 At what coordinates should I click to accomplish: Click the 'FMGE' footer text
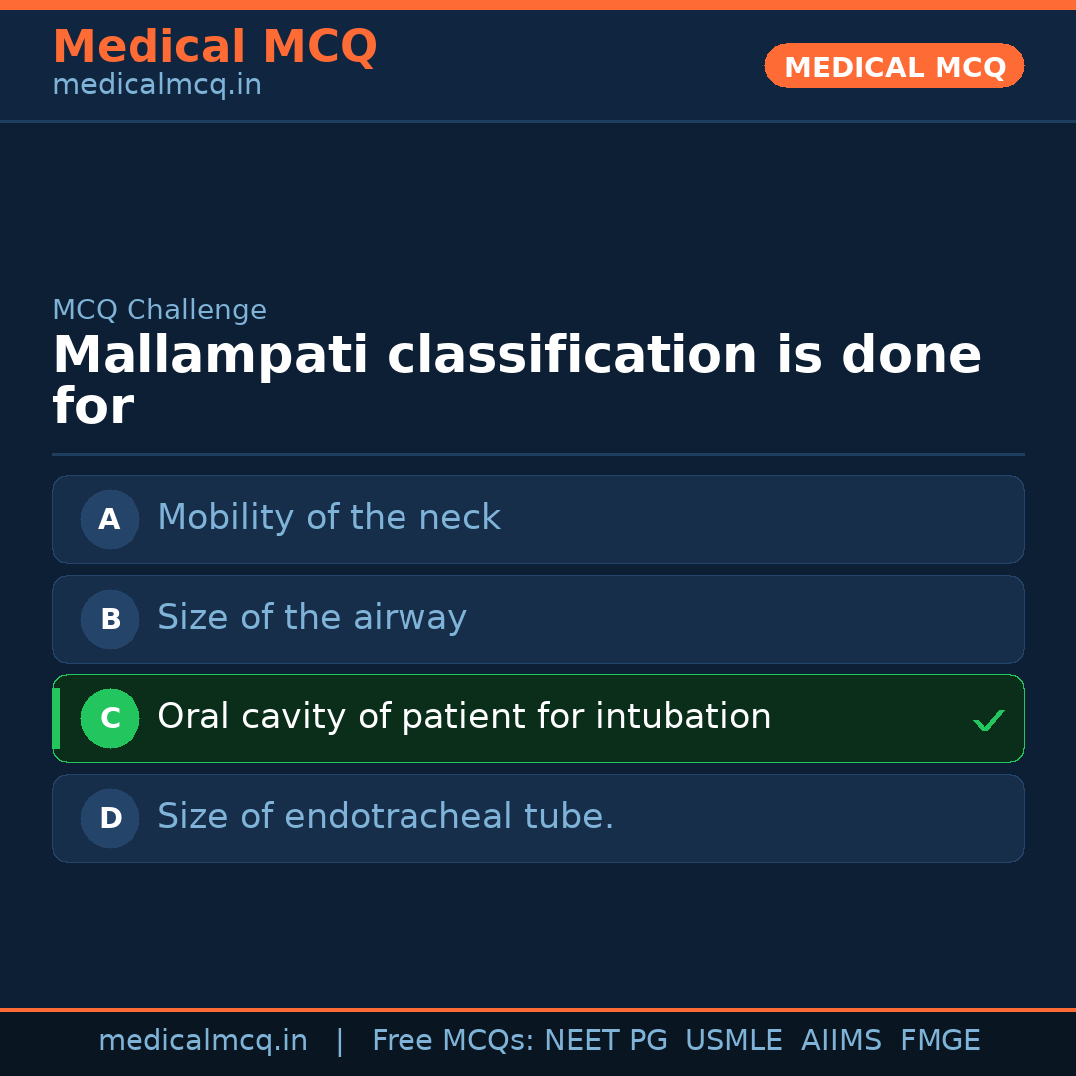pyautogui.click(x=941, y=1041)
